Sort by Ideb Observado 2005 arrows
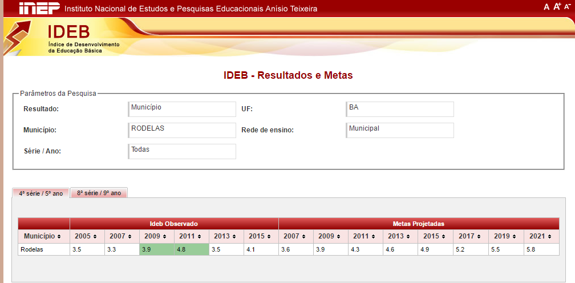The image size is (575, 283). pyautogui.click(x=95, y=236)
